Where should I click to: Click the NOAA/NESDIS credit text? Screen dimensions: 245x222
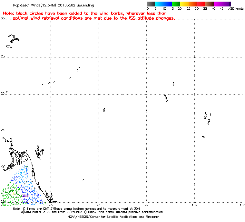pyautogui.click(x=113, y=217)
